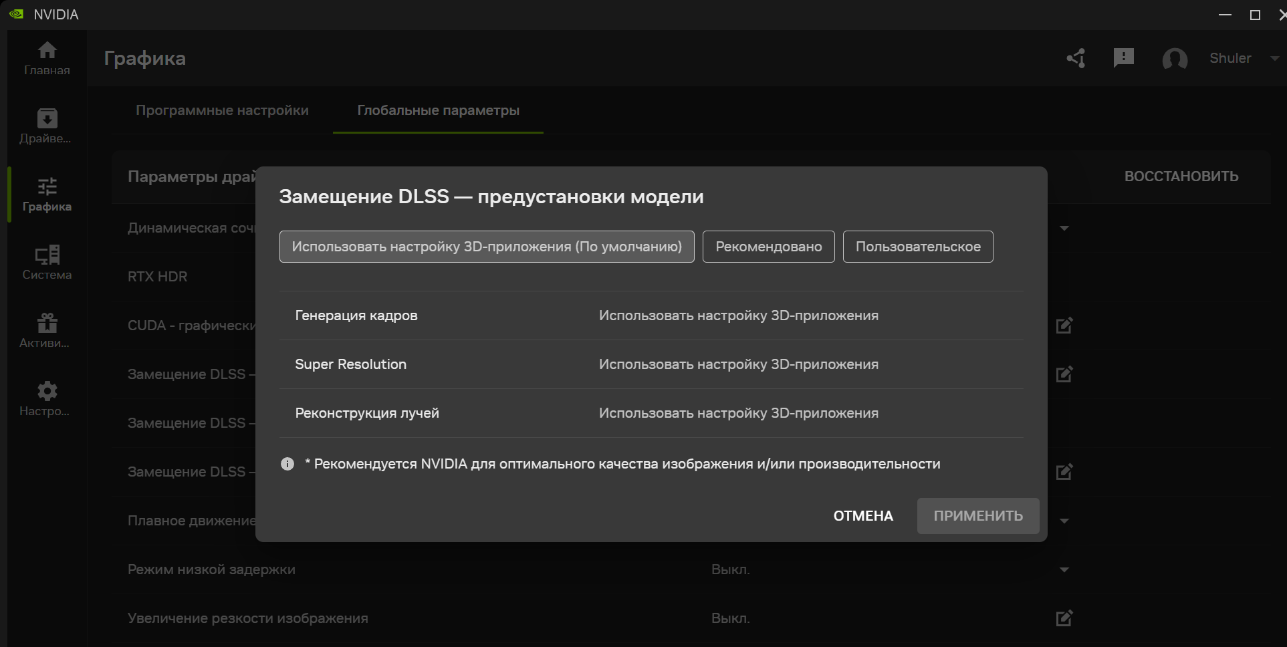
Task: Click the ОТМЕНА button
Action: pos(862,515)
